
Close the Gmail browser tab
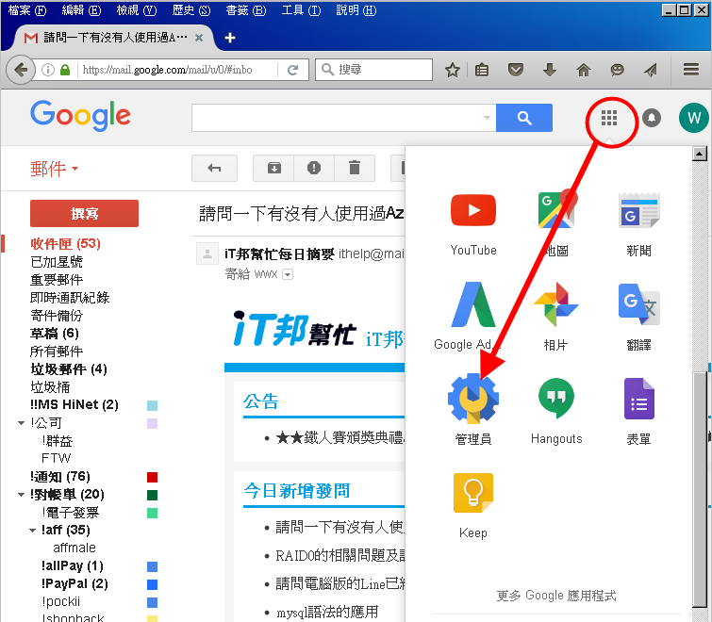coord(198,38)
